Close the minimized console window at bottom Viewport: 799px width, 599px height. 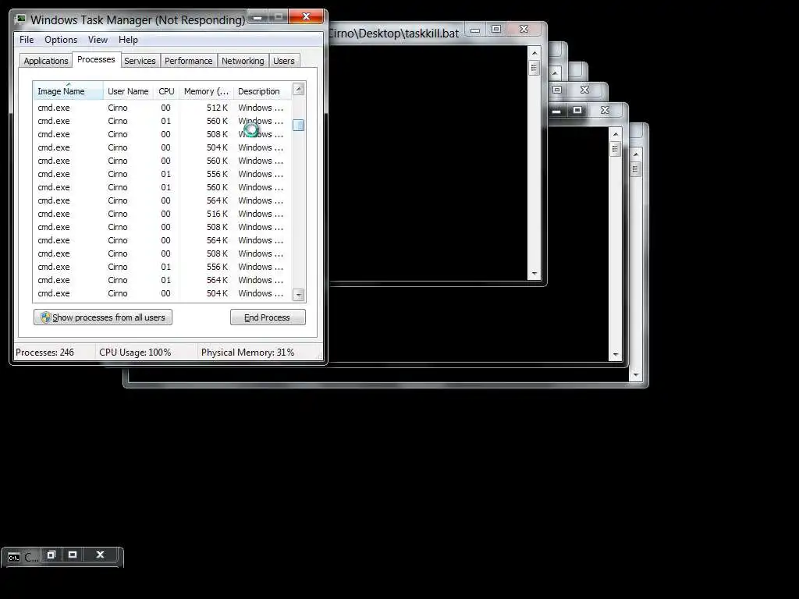coord(100,555)
